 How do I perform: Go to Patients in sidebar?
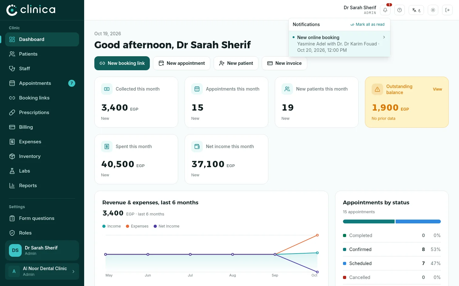point(42,54)
